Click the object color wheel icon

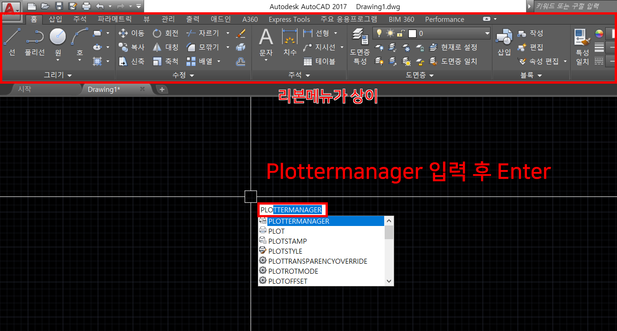[599, 33]
